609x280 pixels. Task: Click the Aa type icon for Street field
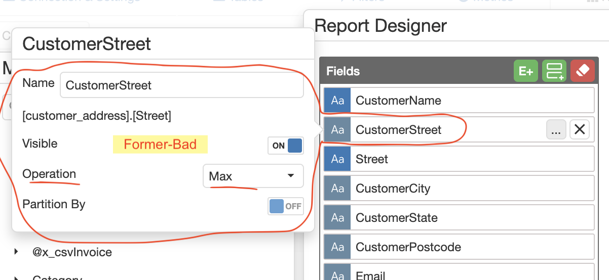point(337,159)
